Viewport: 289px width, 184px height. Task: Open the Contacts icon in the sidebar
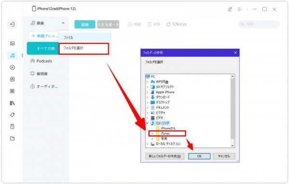coord(13,79)
